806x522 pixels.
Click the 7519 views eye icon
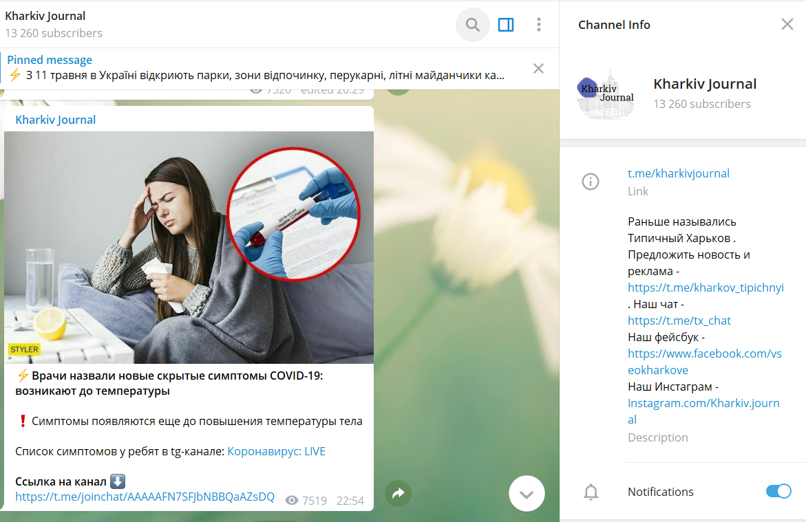click(291, 501)
